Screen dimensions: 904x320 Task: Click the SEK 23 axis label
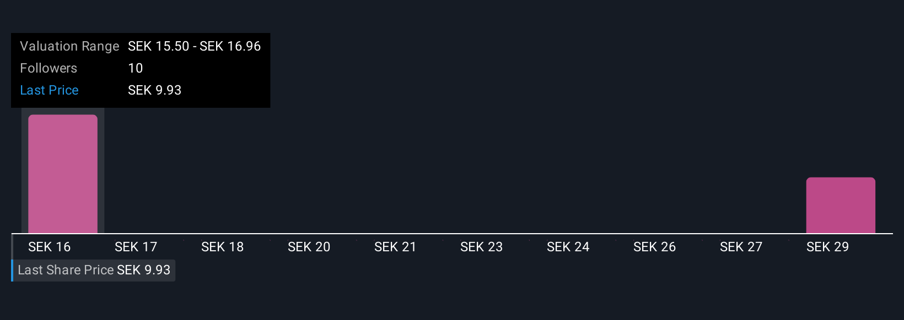(482, 247)
